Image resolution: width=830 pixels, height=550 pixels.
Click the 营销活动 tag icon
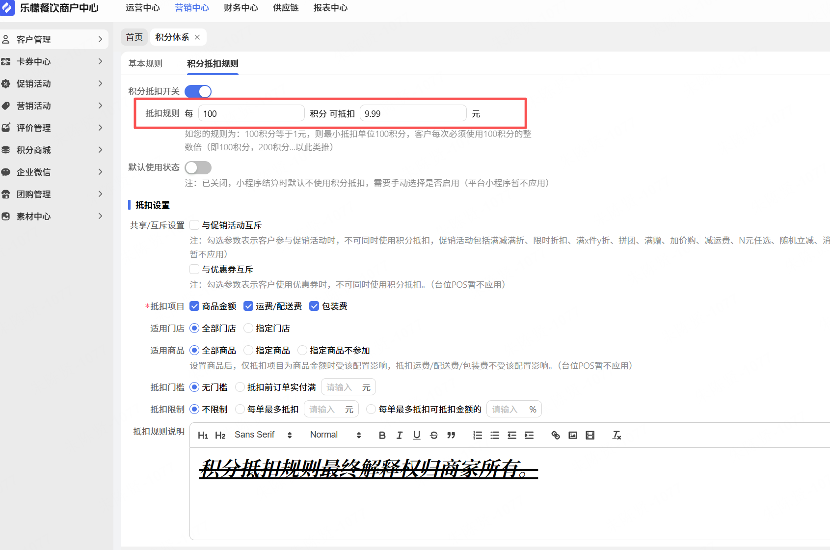coord(6,106)
